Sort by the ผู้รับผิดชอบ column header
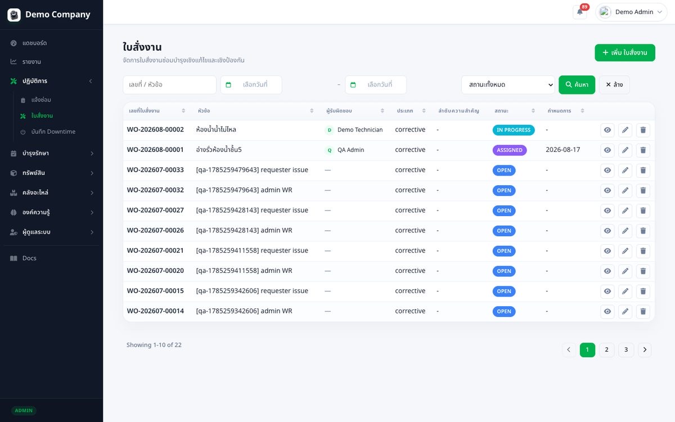This screenshot has height=422, width=675. click(355, 111)
